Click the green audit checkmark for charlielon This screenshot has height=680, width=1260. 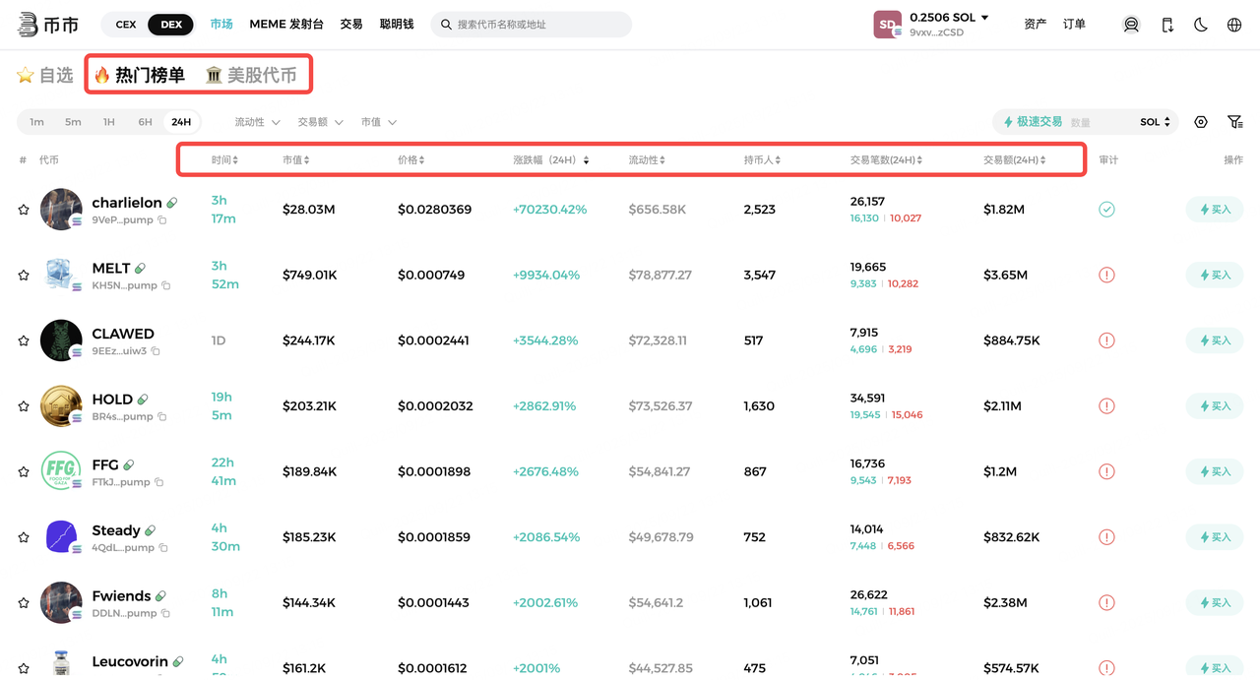tap(1106, 210)
